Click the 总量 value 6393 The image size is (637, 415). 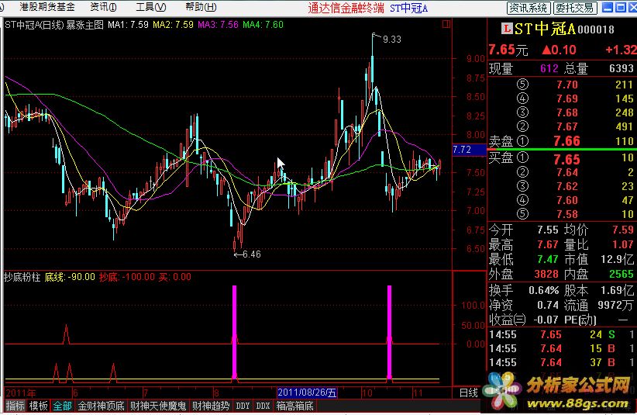tap(622, 68)
